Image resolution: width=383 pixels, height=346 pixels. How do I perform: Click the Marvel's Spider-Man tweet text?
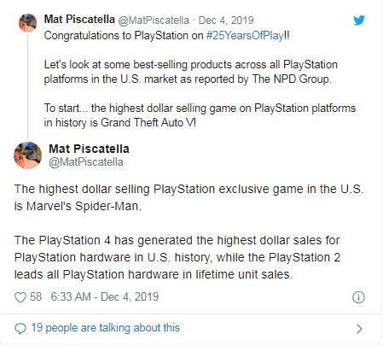point(189,197)
